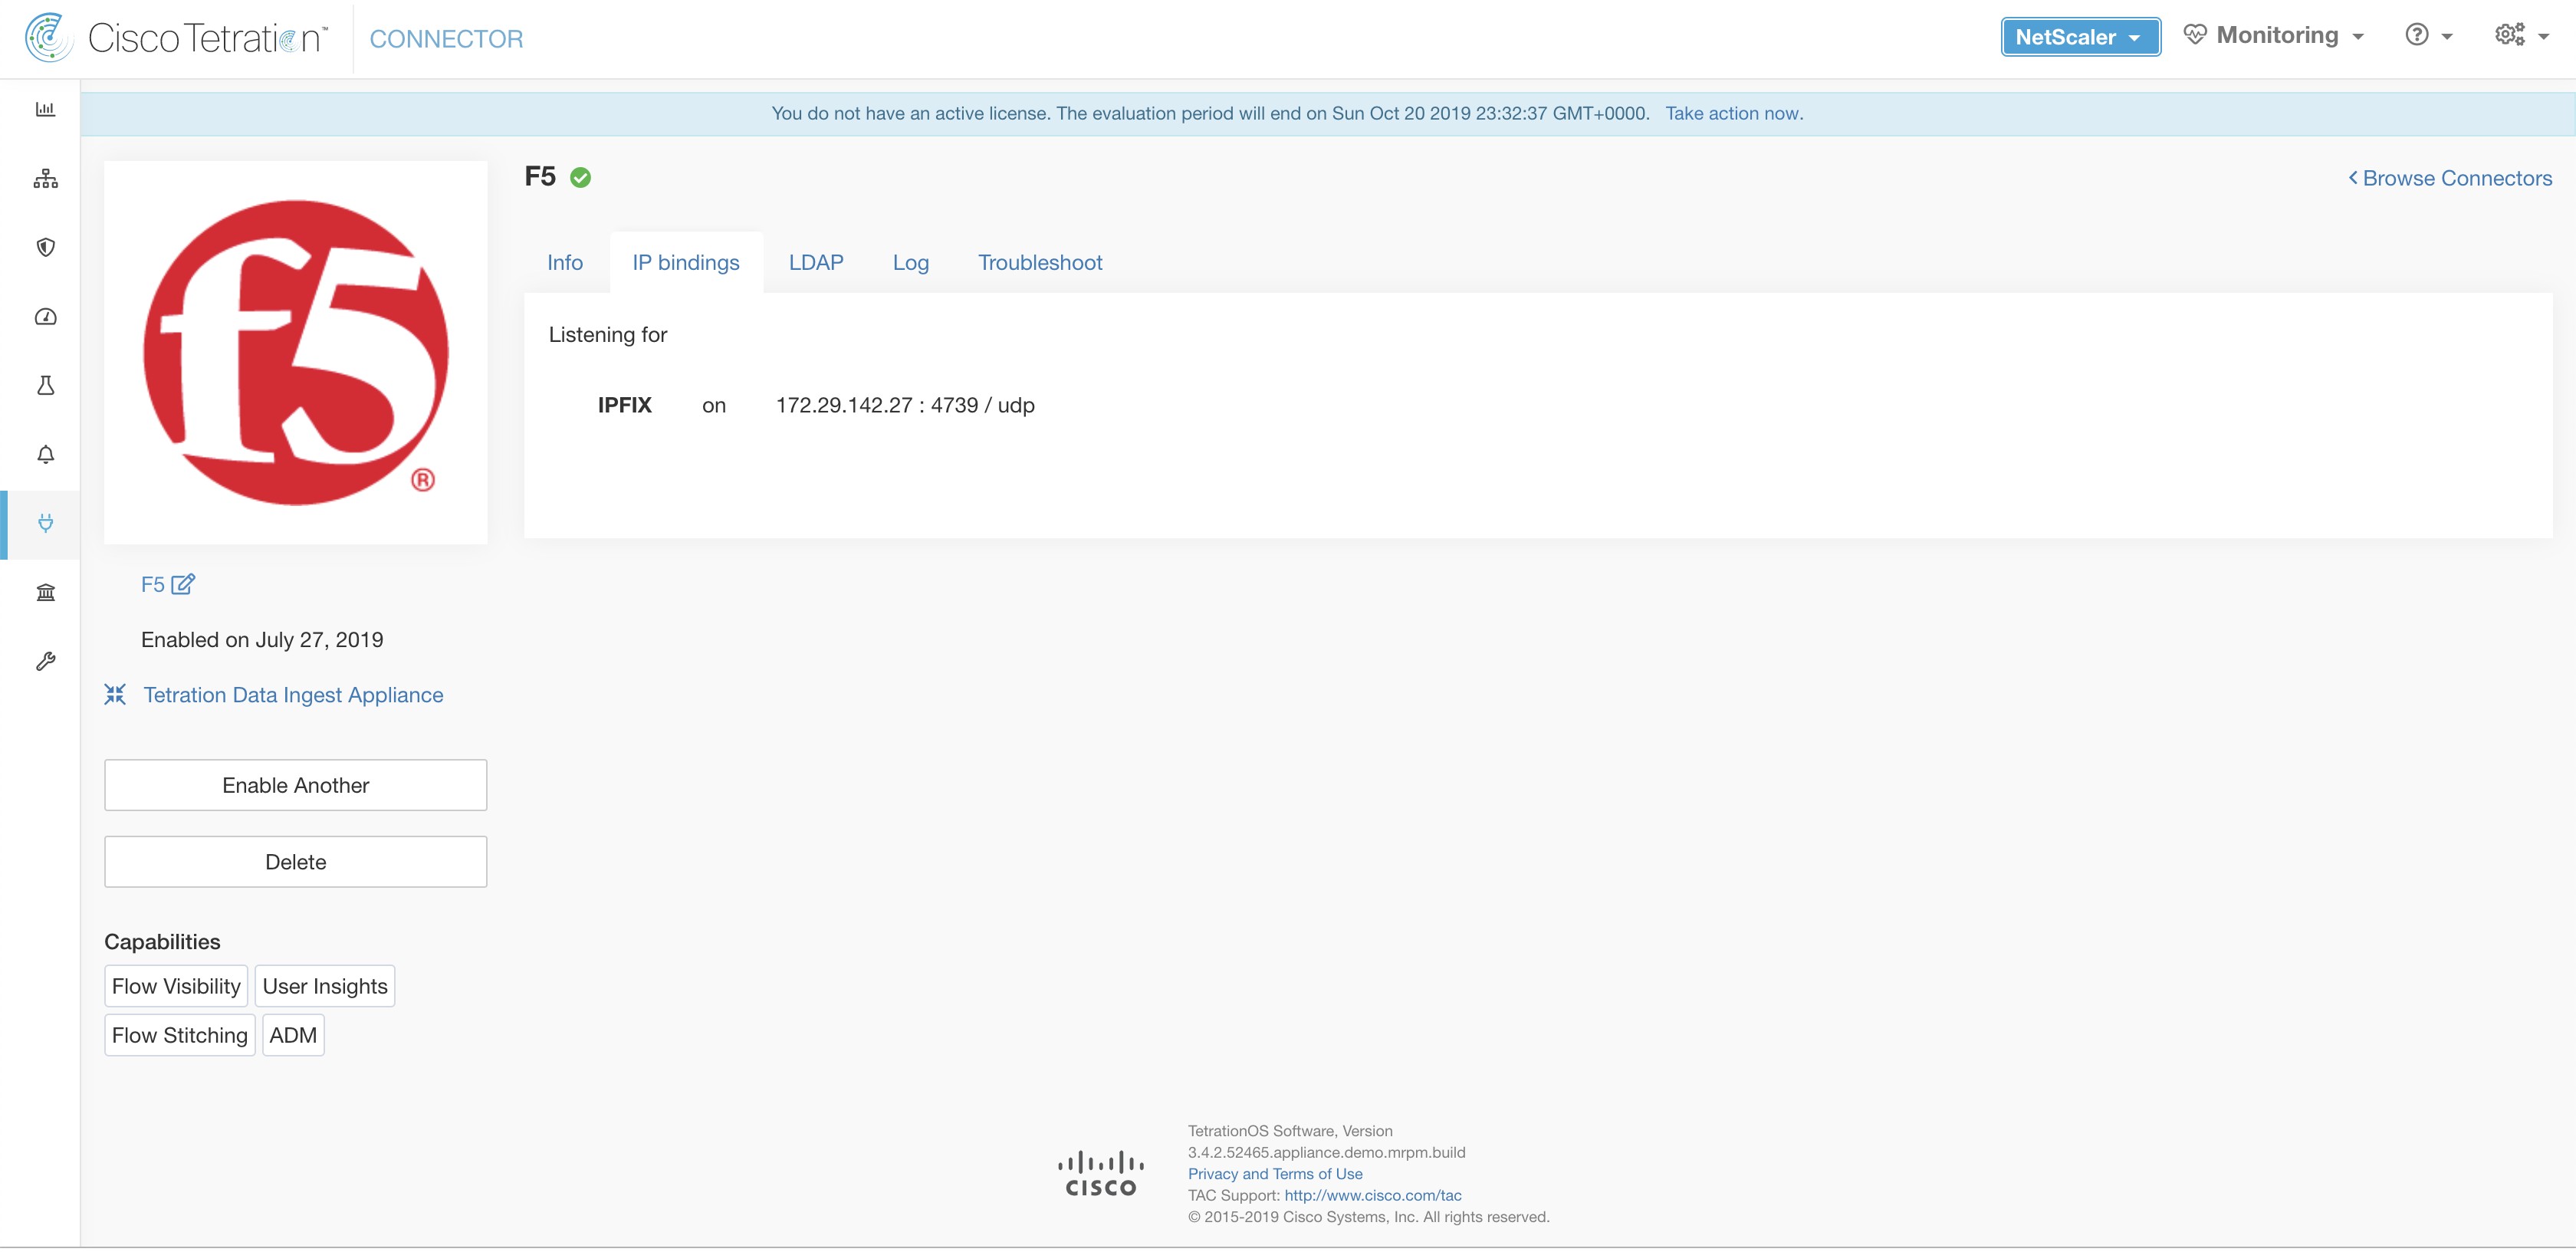Click the Enabled on July 27, 2019 text
Screen dimensions: 2576x1252
(x=262, y=640)
